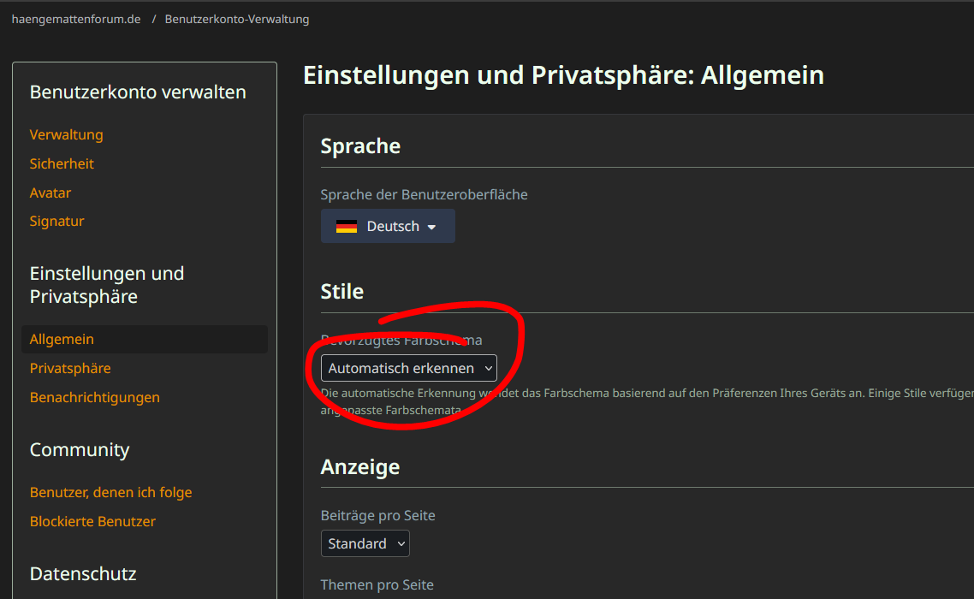Navigate to haengemattenforum.de breadcrumb home
The height and width of the screenshot is (599, 974).
76,19
